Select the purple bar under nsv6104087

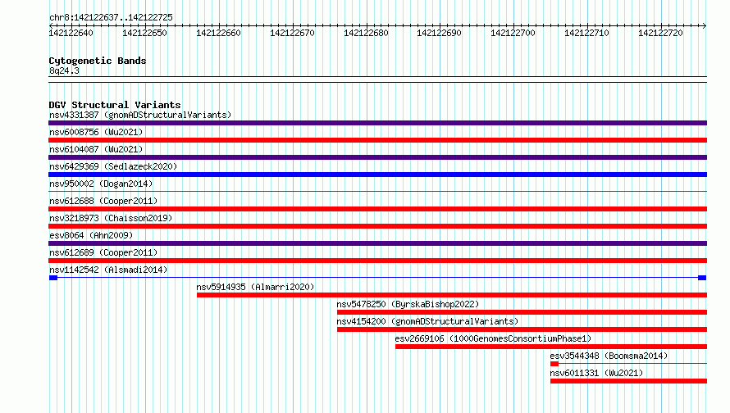pyautogui.click(x=377, y=157)
